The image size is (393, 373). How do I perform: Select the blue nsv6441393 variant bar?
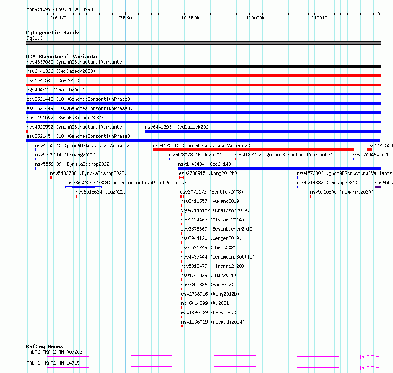pyautogui.click(x=263, y=131)
